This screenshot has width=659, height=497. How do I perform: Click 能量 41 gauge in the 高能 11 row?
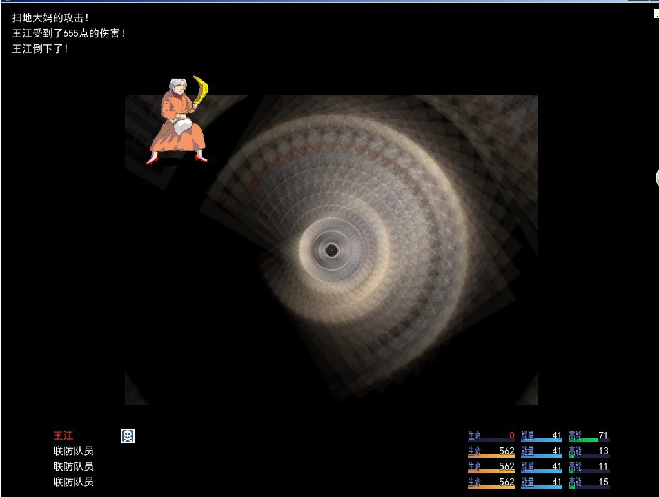[542, 467]
